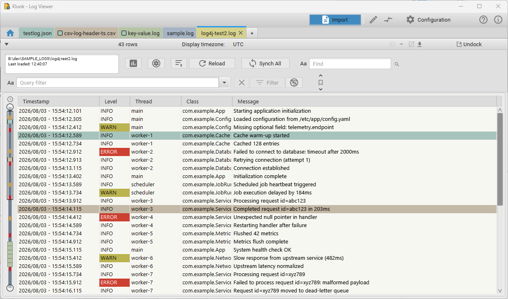
Task: Sort by Message column header
Action: click(x=364, y=101)
